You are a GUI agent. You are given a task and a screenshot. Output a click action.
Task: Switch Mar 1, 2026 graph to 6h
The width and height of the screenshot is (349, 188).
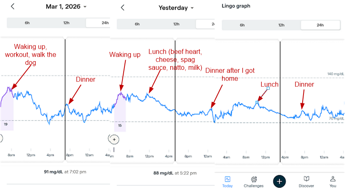coord(27,23)
